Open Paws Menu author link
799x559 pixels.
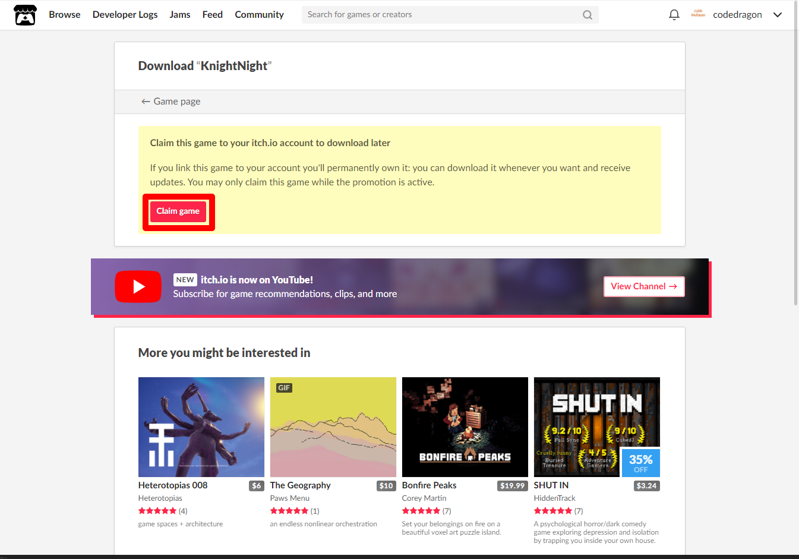[290, 498]
